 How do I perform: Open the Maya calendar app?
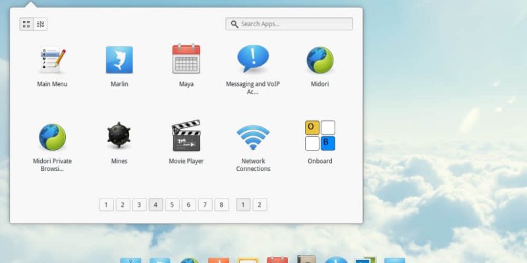point(186,59)
